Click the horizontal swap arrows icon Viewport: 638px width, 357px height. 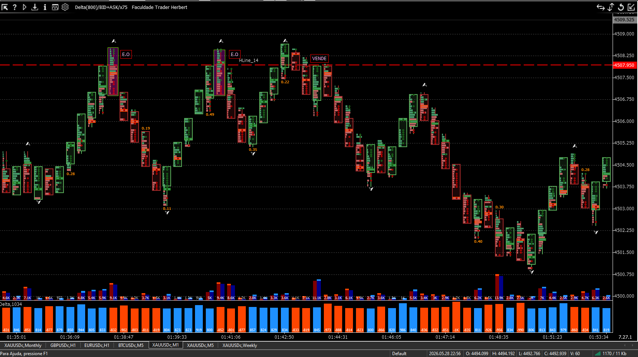(601, 7)
